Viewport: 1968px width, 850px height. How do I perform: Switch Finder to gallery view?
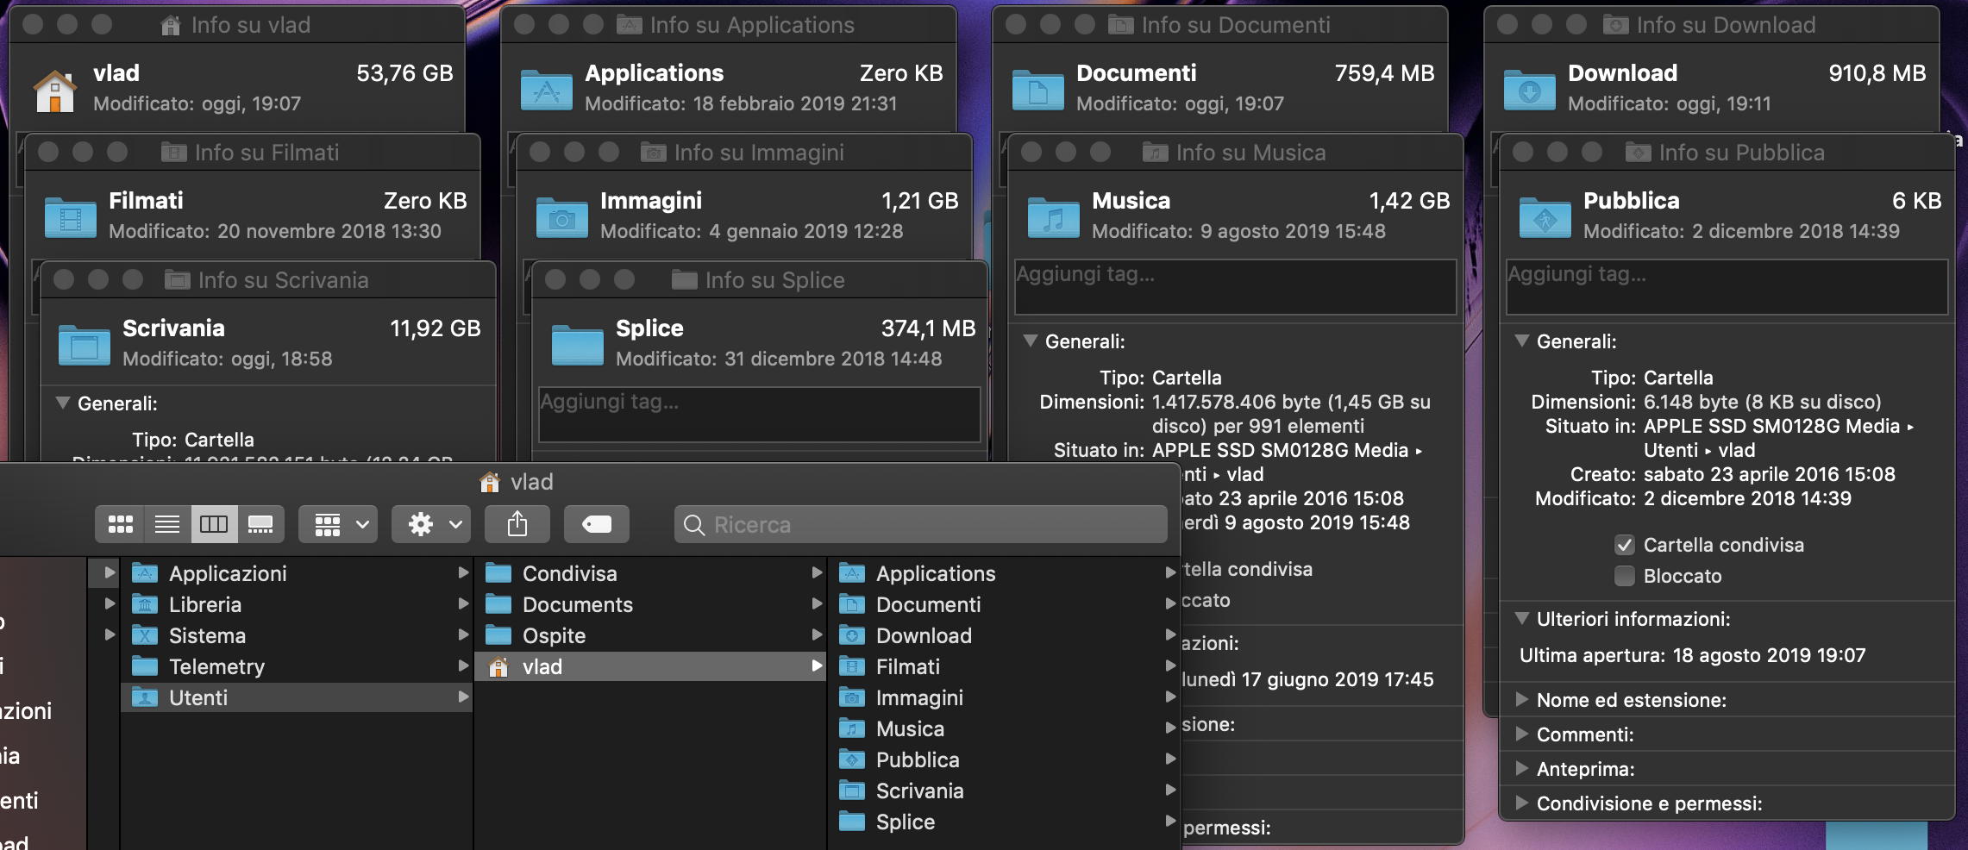260,524
